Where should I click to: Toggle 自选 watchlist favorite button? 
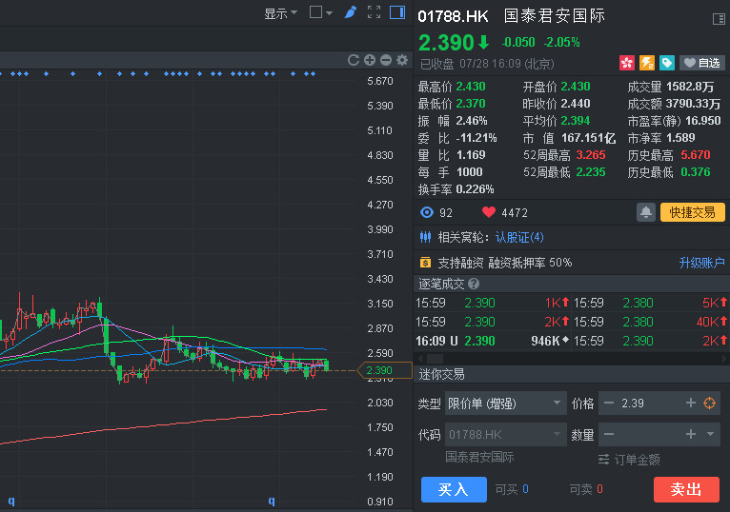click(701, 63)
